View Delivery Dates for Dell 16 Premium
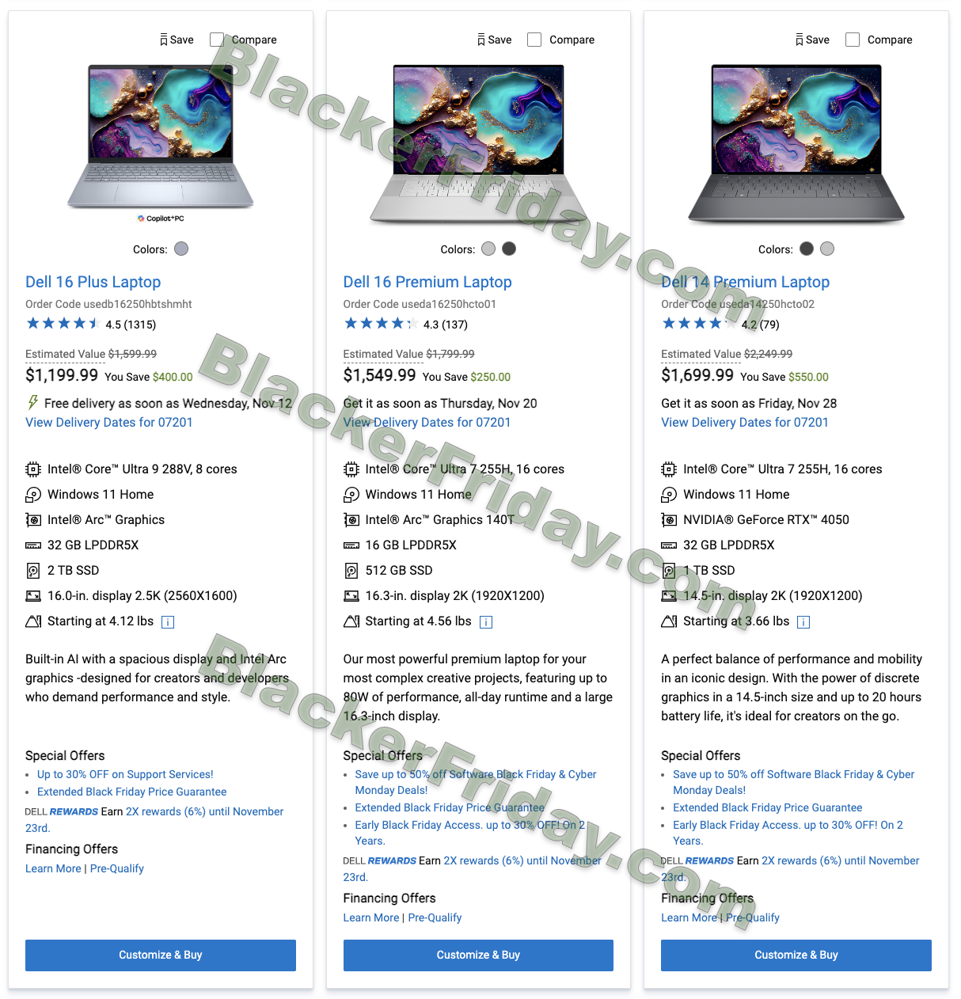Screen dimensions: 961x999 (x=427, y=423)
